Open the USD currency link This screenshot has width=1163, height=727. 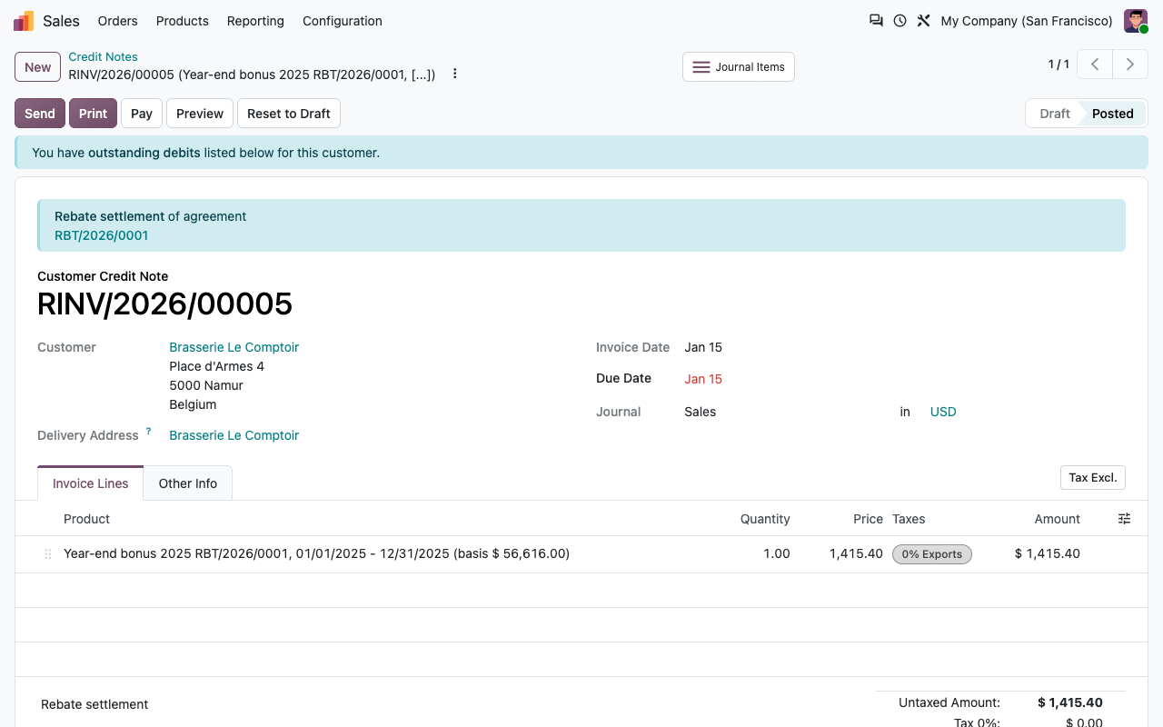tap(943, 412)
